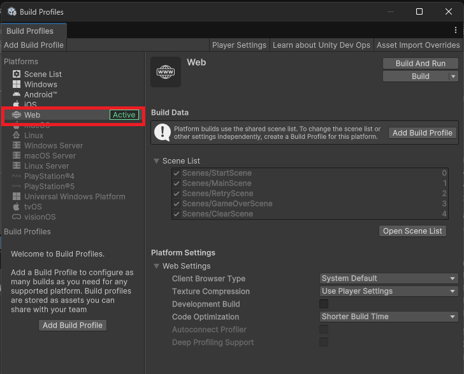Enable the Development Build checkbox
Image resolution: width=464 pixels, height=374 pixels.
(x=324, y=304)
